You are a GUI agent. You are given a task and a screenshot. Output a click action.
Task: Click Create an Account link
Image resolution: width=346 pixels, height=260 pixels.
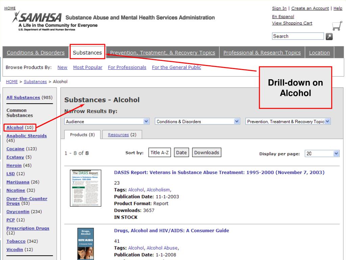click(x=310, y=8)
